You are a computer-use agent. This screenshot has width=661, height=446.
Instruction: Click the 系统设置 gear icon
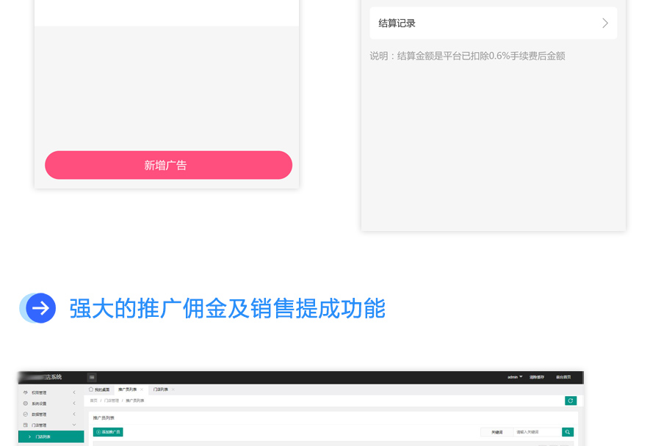pyautogui.click(x=26, y=403)
